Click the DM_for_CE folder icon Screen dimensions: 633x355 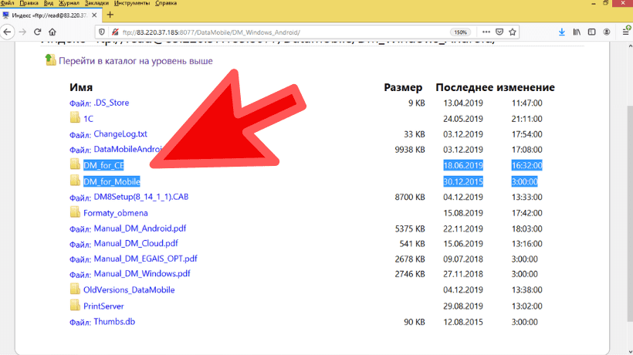(x=75, y=164)
